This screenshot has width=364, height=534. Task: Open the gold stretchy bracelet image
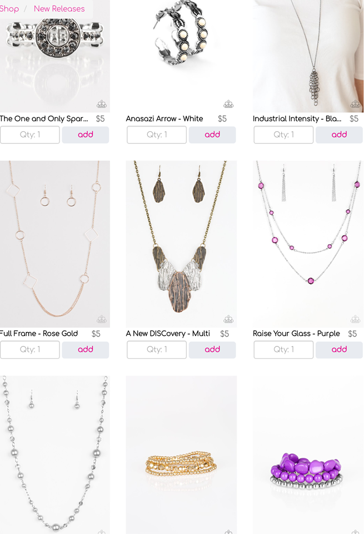coord(181,454)
